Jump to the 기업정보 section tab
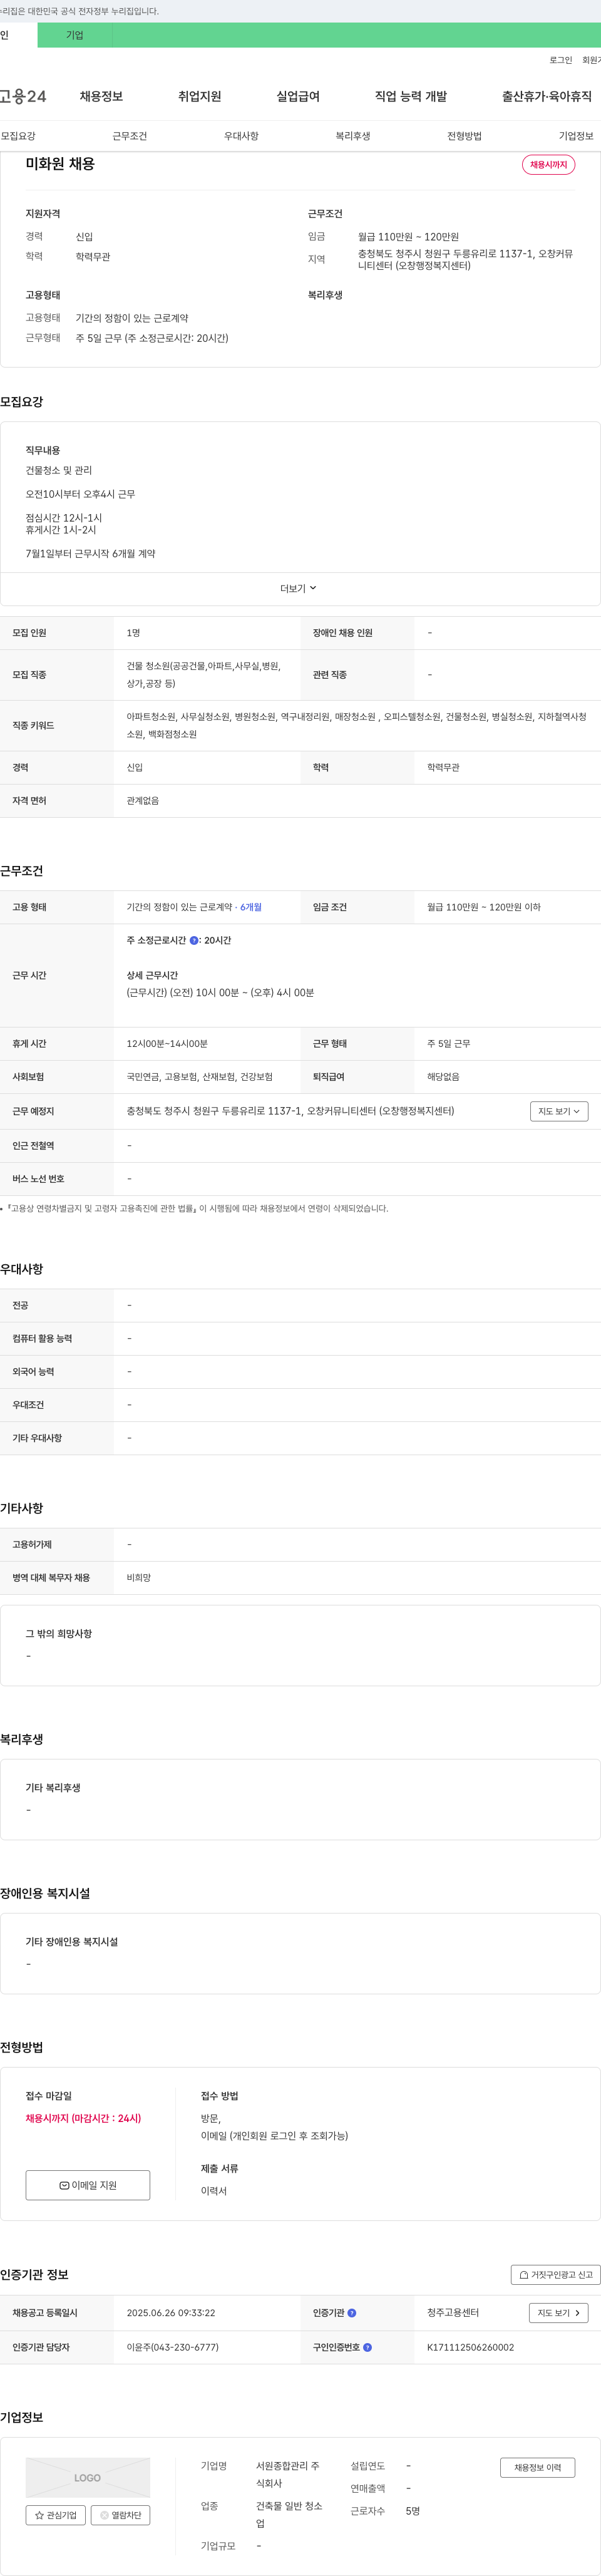Image resolution: width=601 pixels, height=2576 pixels. click(x=576, y=136)
